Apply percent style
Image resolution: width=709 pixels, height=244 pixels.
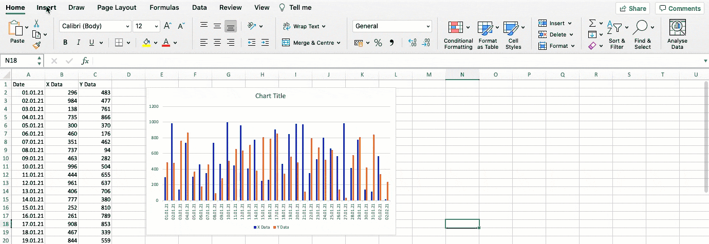[x=378, y=43]
